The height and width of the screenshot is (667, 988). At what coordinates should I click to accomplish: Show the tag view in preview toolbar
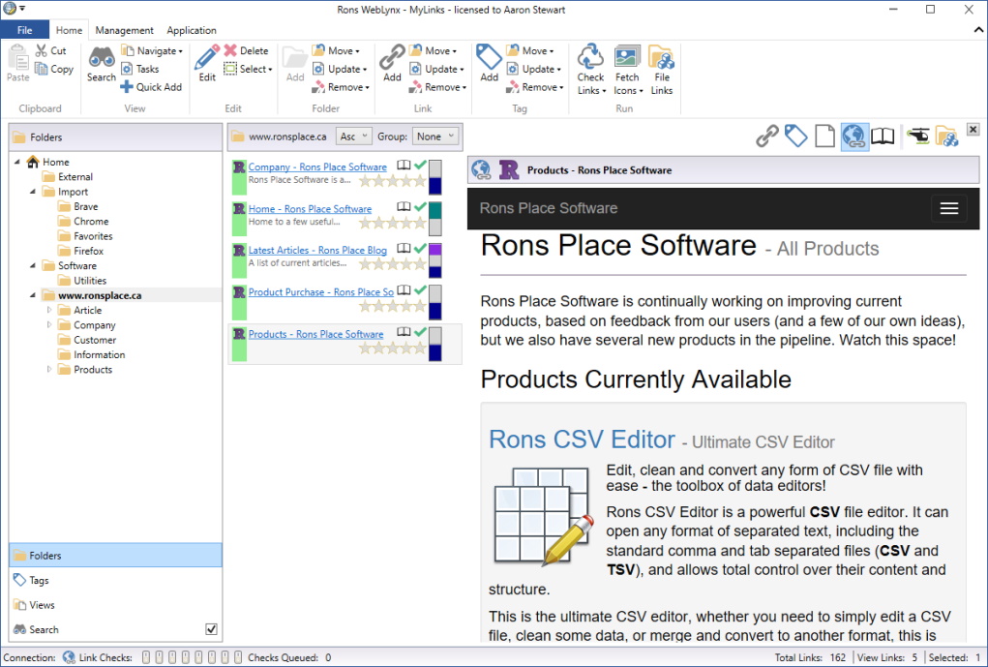pyautogui.click(x=795, y=136)
